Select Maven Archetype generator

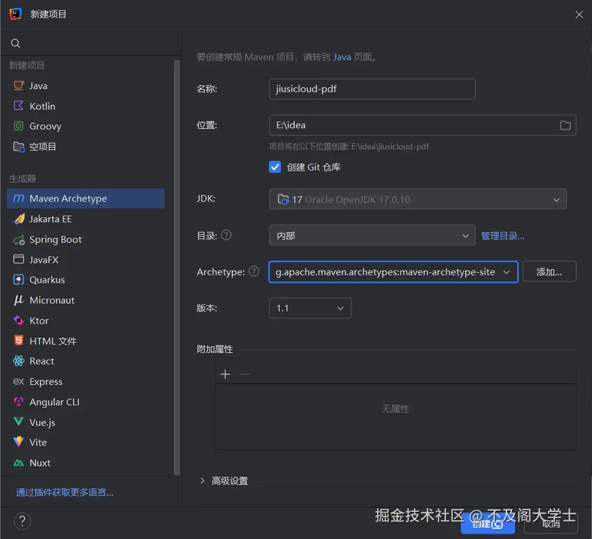pyautogui.click(x=85, y=199)
